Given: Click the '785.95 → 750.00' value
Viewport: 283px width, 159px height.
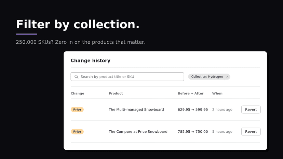Looking at the screenshot, I should pos(193,132).
